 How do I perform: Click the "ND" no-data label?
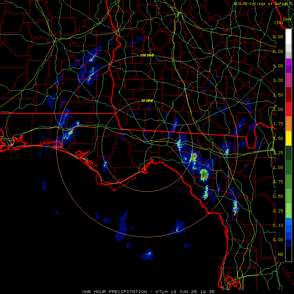281,254
